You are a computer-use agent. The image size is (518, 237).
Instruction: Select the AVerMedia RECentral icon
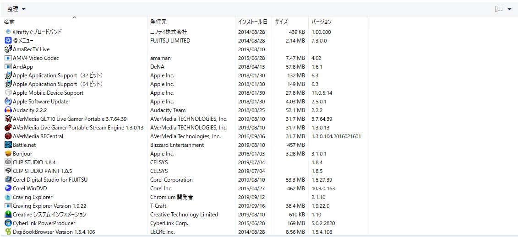[x=8, y=136]
